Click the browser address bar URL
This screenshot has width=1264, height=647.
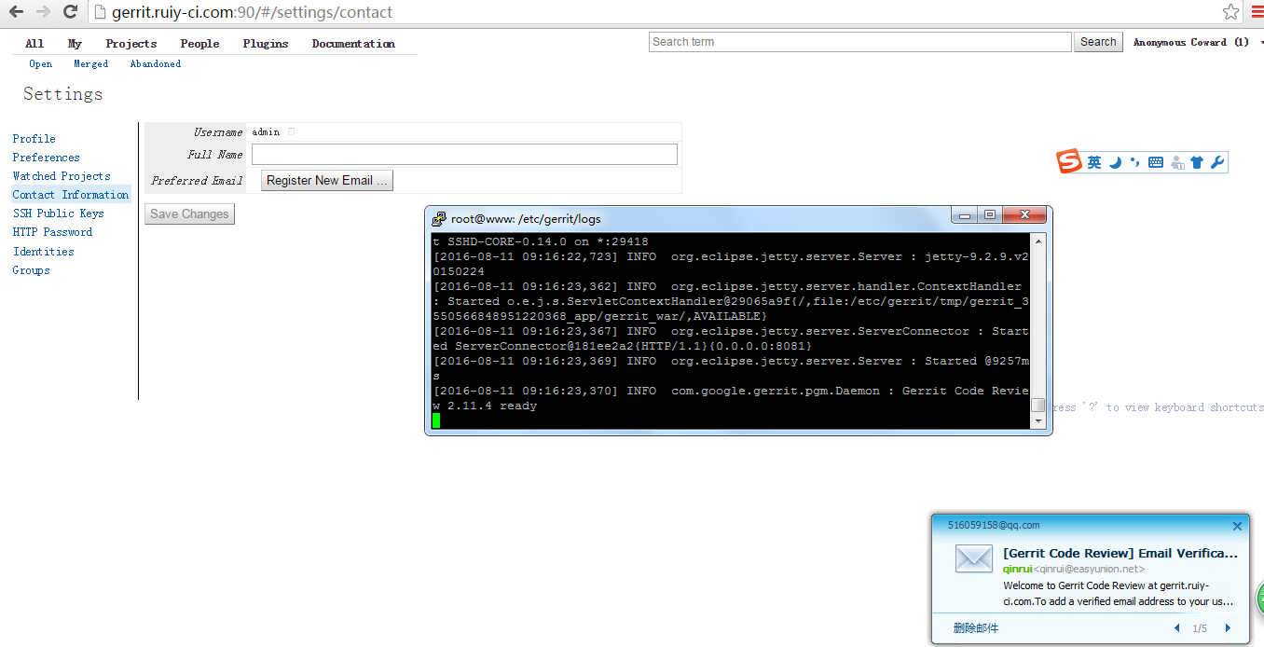(252, 12)
